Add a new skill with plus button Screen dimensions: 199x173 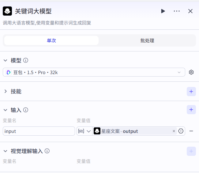pyautogui.click(x=191, y=91)
